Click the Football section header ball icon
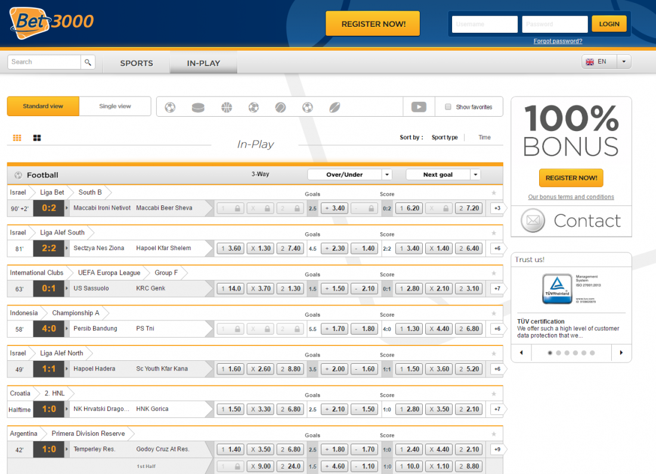The height and width of the screenshot is (474, 656). (x=18, y=175)
